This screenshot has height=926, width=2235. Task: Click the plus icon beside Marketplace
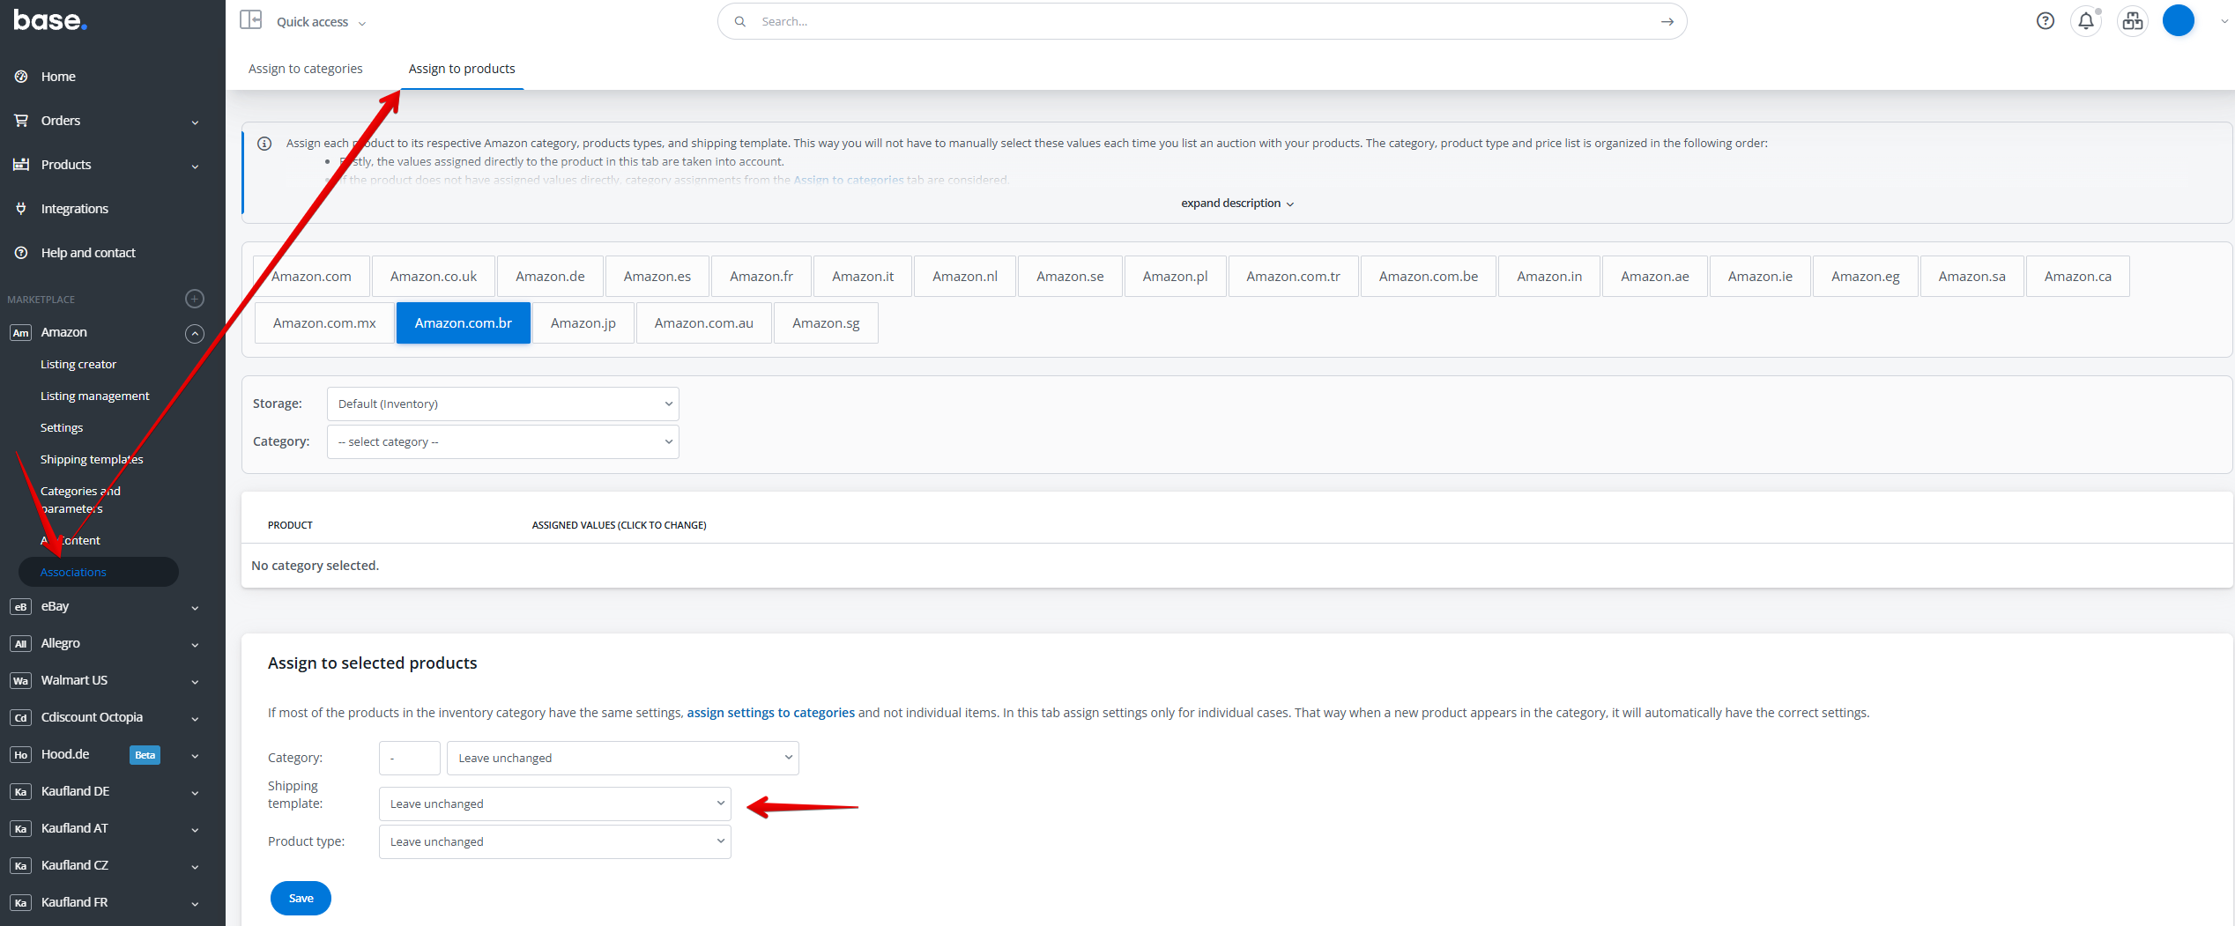pos(195,299)
